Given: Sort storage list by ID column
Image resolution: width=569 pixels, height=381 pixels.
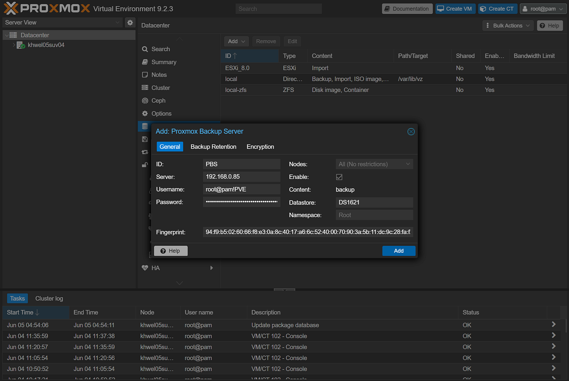Looking at the screenshot, I should (x=250, y=56).
